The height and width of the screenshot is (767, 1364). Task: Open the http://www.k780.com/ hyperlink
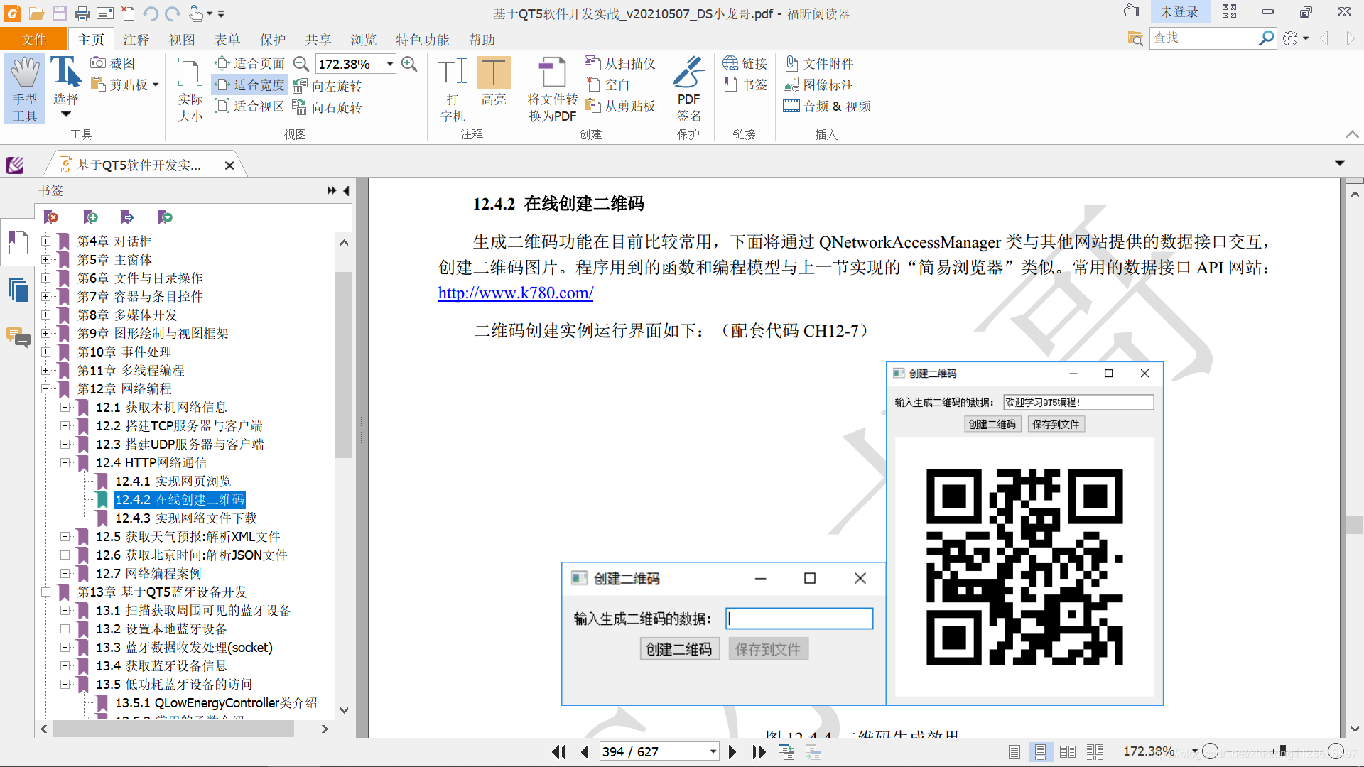tap(515, 293)
